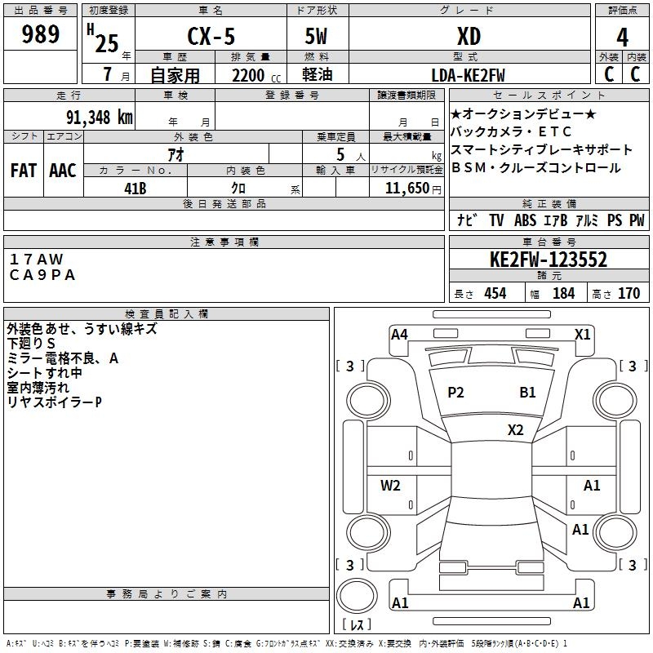The image size is (653, 653).
Task: Select the P2 marker on car hood
Action: 455,393
